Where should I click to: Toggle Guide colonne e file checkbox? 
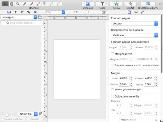point(112,96)
